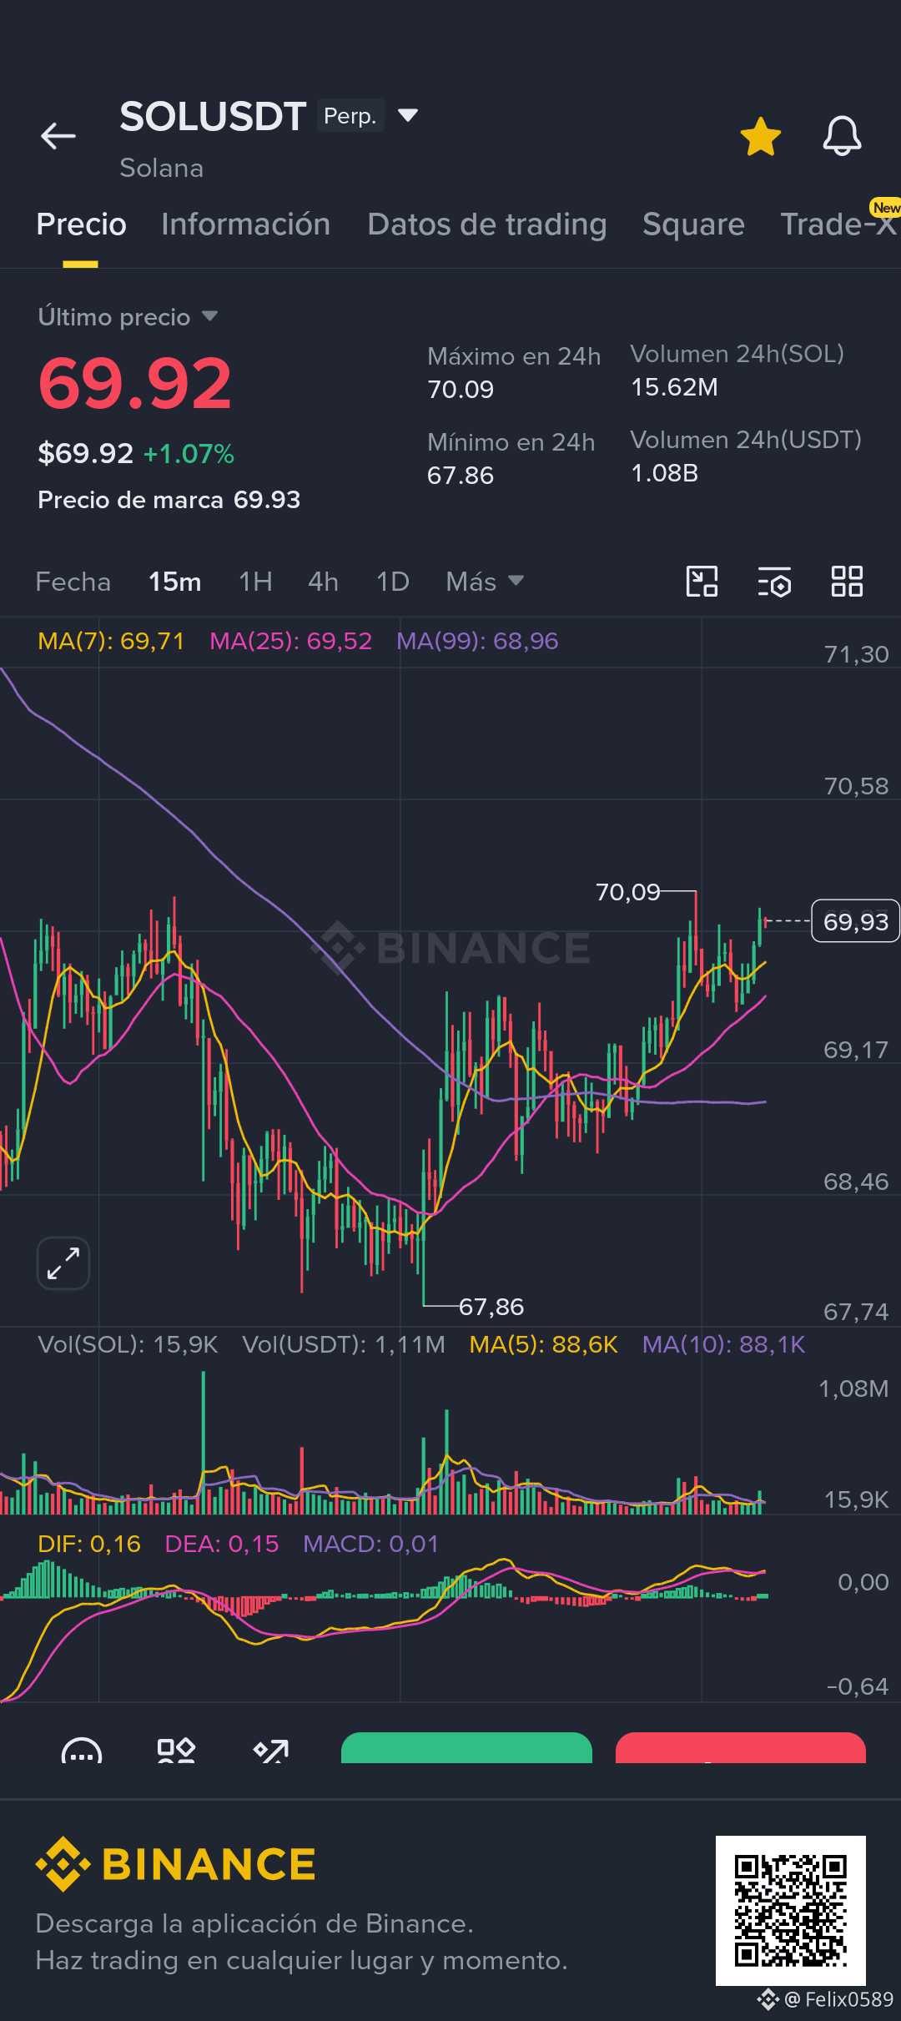Expand chart to fullscreen icon
This screenshot has height=2021, width=901.
click(63, 1263)
